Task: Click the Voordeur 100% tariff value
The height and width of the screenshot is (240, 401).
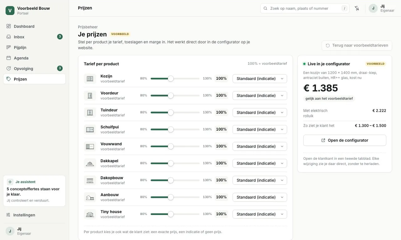Action: click(221, 95)
